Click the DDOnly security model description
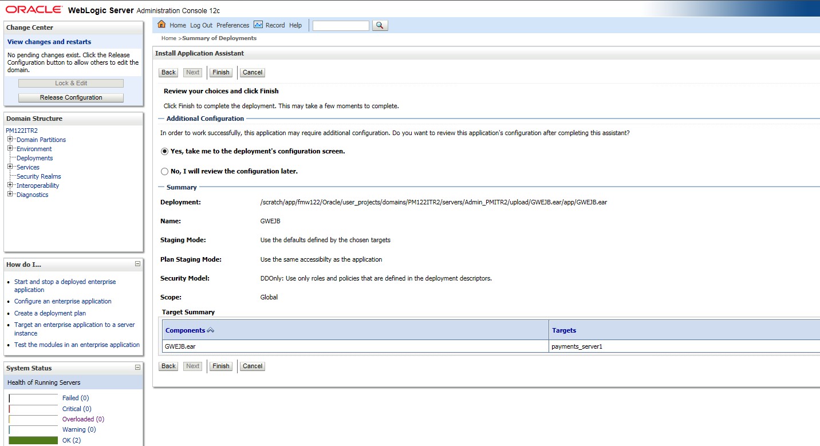820x446 pixels. click(376, 278)
